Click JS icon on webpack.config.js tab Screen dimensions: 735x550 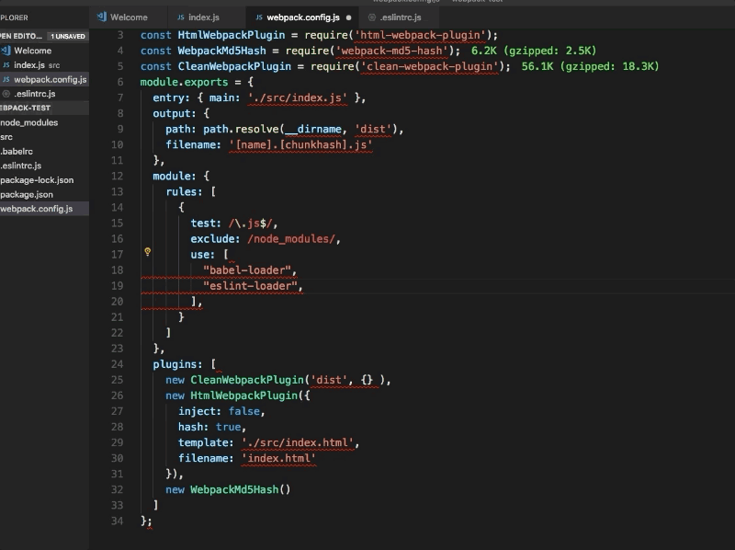click(259, 17)
